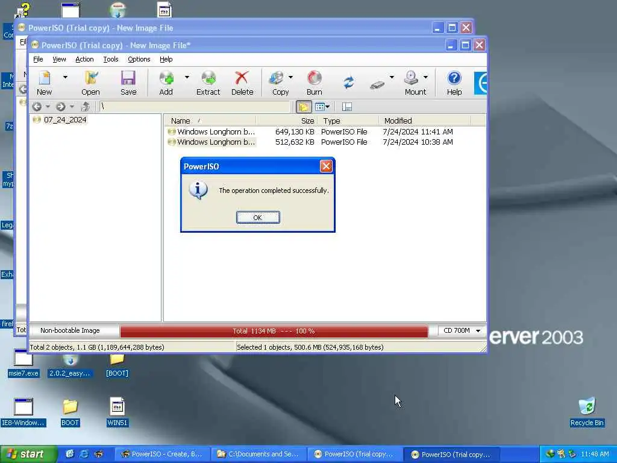The height and width of the screenshot is (463, 617).
Task: Switch to C:\Documents and Se... taskbar button
Action: (x=258, y=455)
